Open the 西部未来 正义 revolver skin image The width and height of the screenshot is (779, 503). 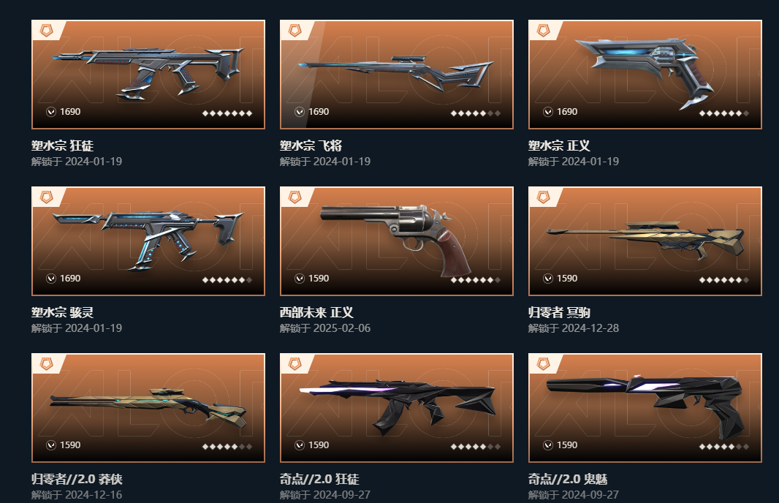[396, 240]
